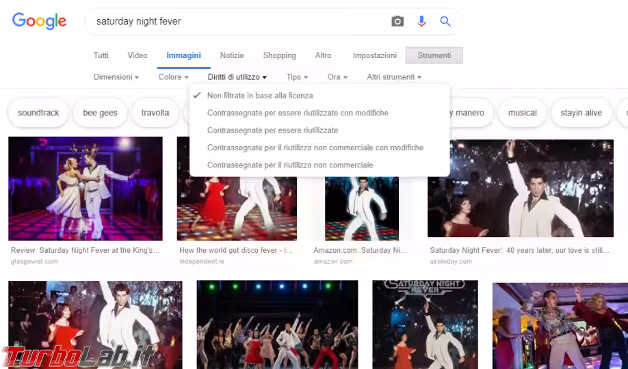This screenshot has width=628, height=369.
Task: Expand the Tipo filter
Action: [x=297, y=77]
